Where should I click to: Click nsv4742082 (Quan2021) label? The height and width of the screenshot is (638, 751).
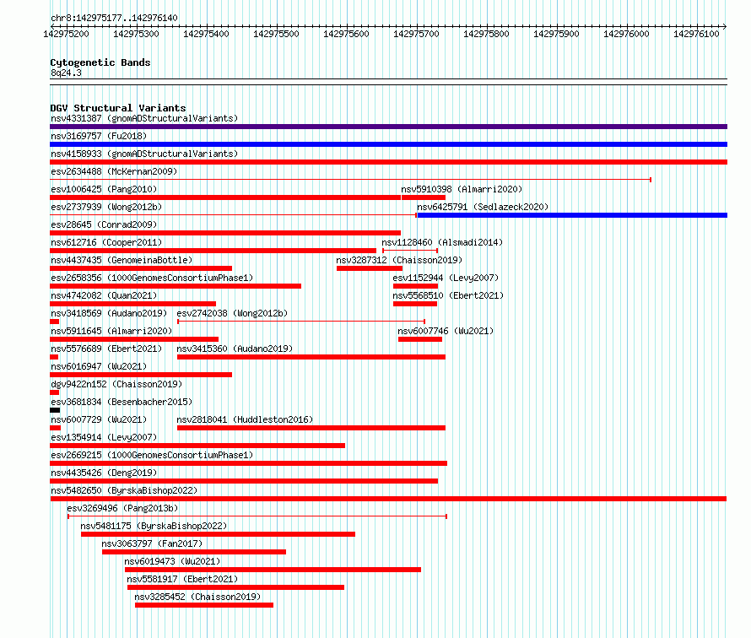point(104,295)
